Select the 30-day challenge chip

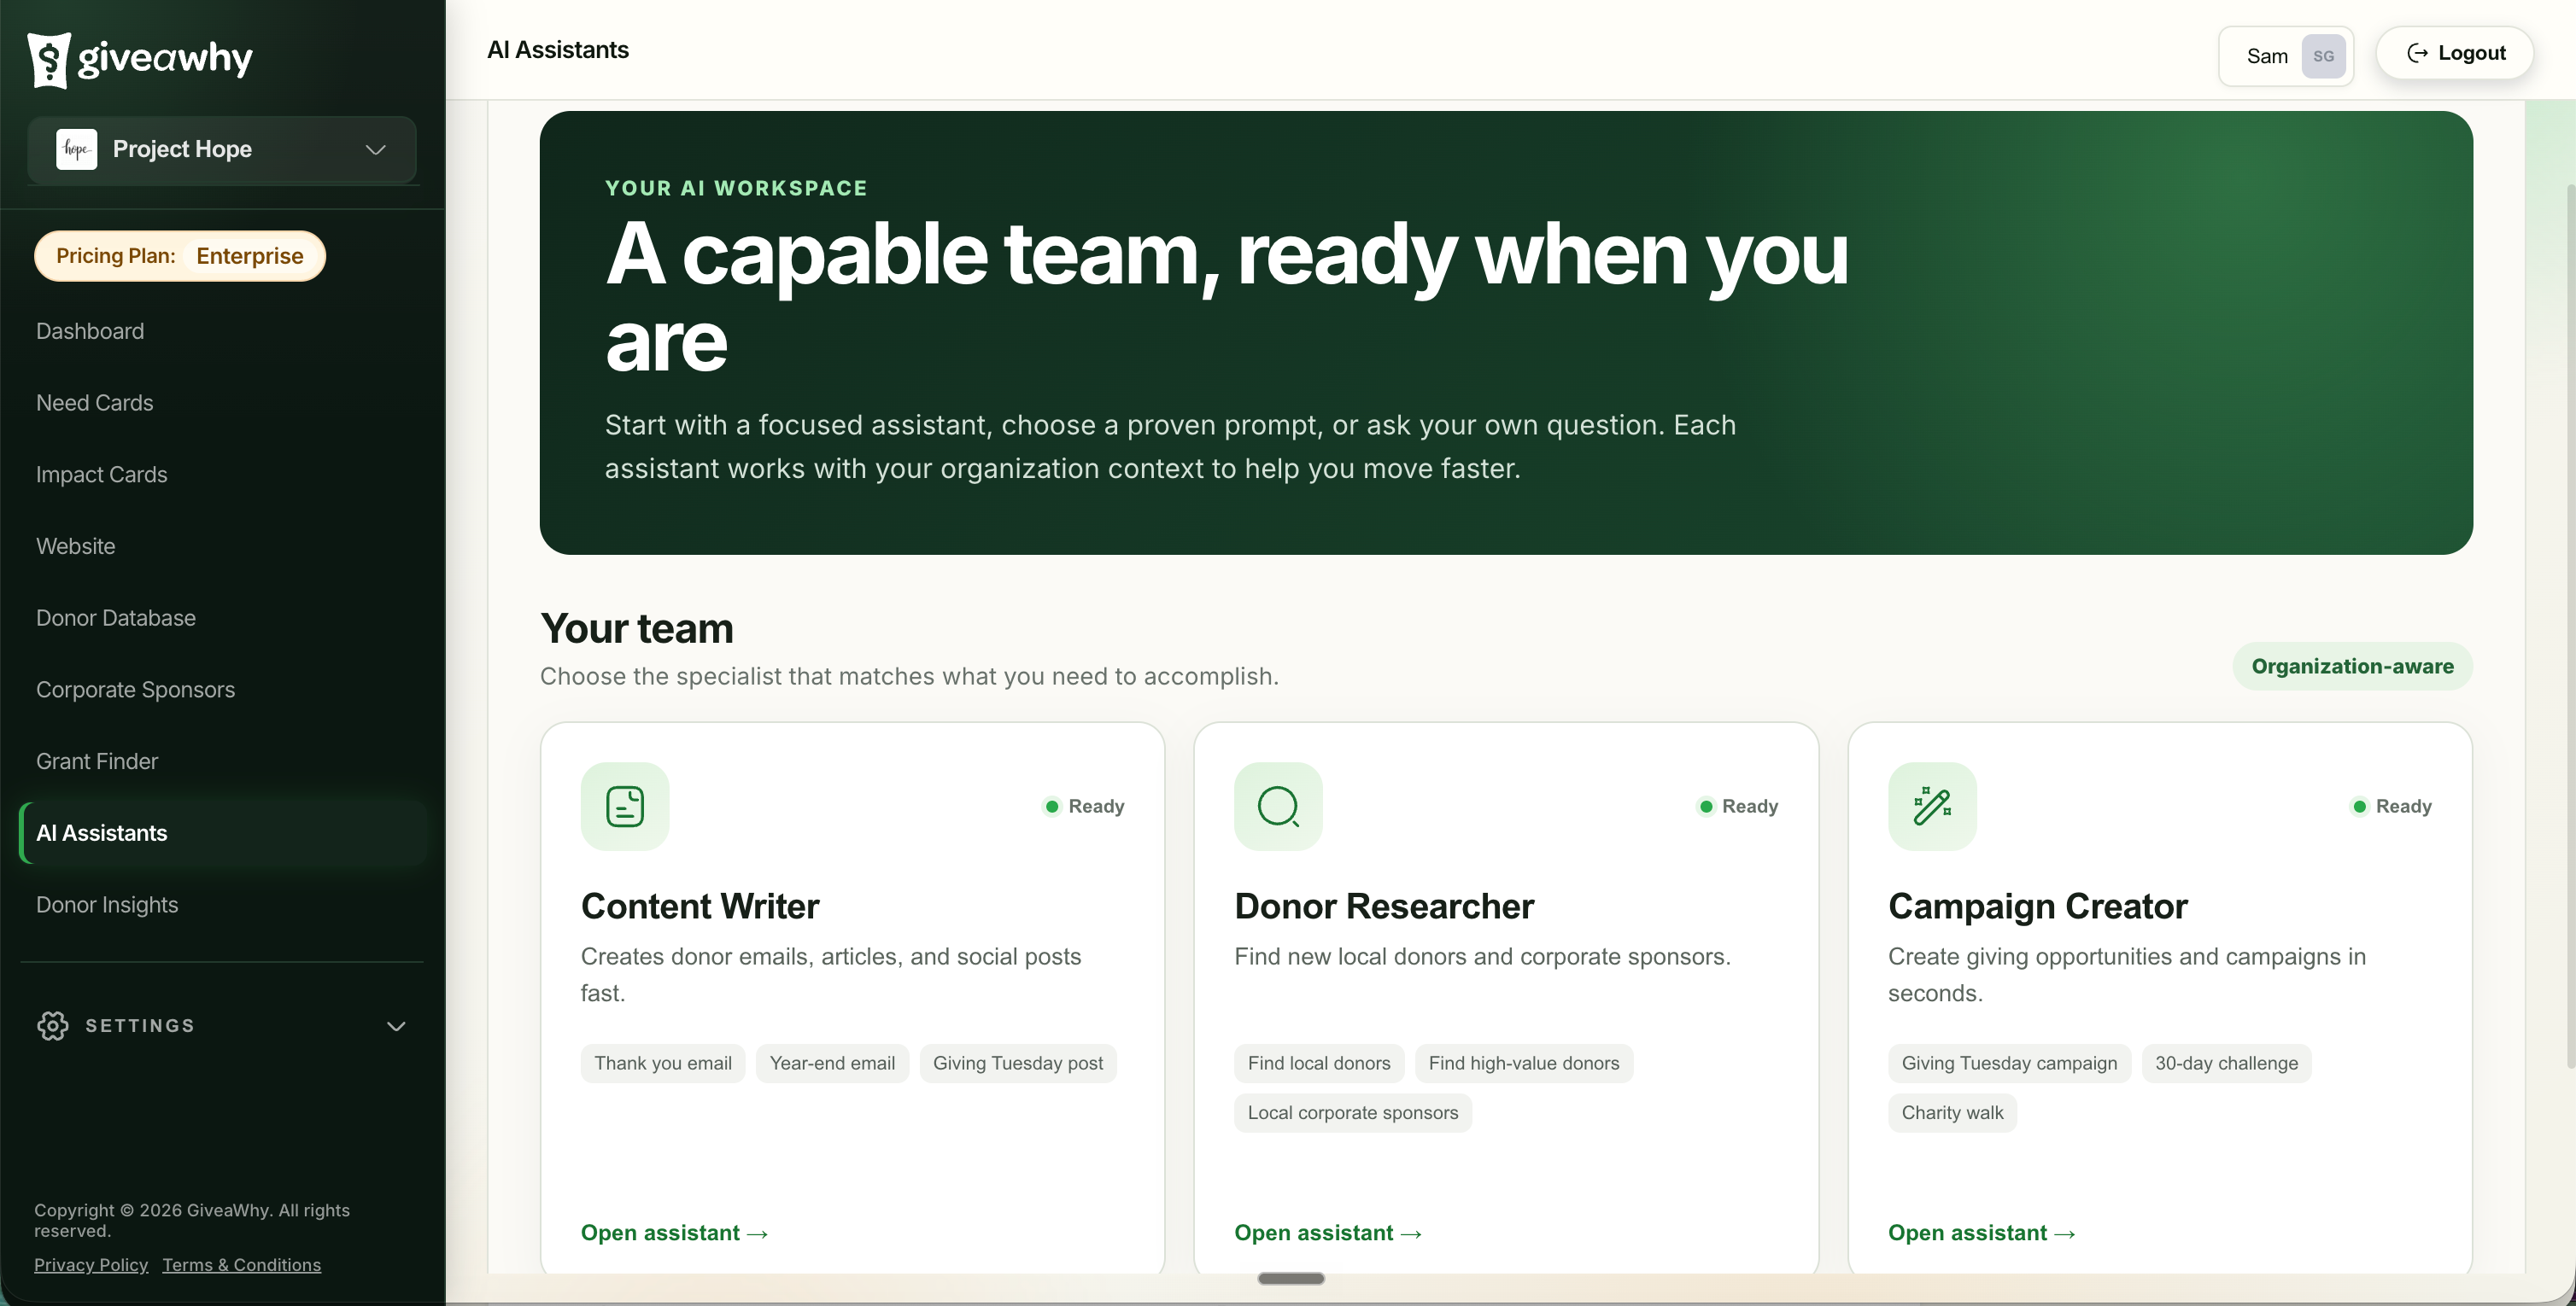(2226, 1064)
